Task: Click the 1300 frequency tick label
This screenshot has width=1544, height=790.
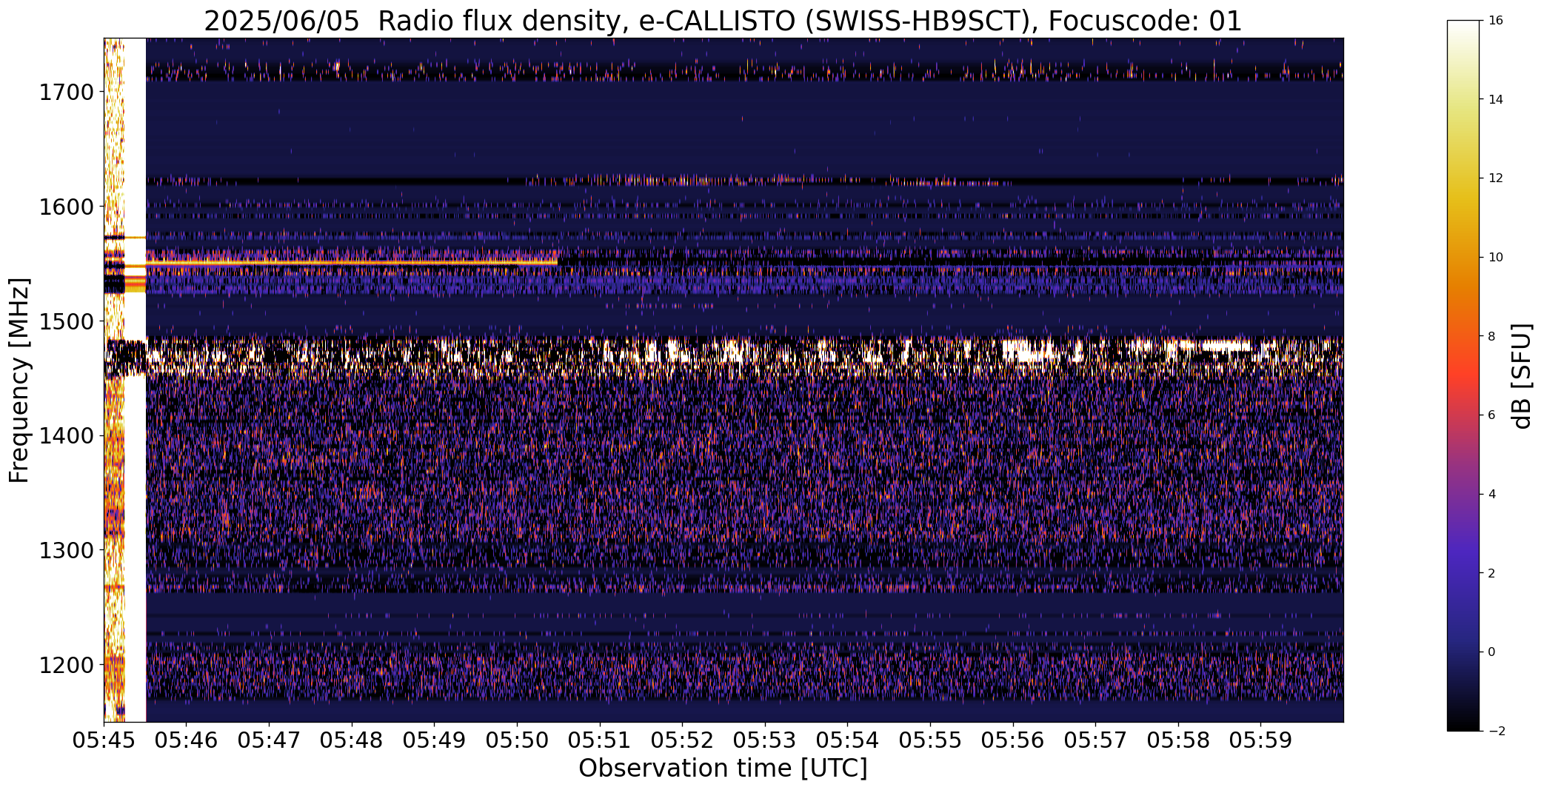Action: (x=66, y=551)
